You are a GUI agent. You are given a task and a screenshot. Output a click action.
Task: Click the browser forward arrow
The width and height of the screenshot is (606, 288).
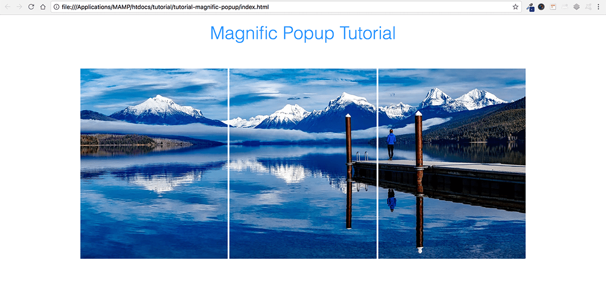click(19, 7)
